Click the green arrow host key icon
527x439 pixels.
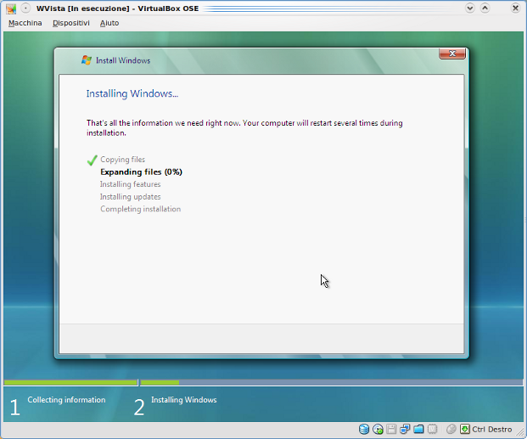click(x=465, y=429)
